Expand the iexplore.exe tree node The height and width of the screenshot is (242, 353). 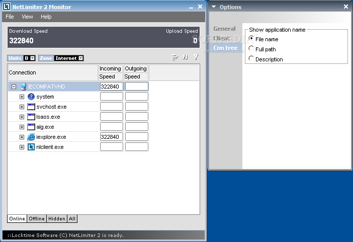pyautogui.click(x=22, y=137)
